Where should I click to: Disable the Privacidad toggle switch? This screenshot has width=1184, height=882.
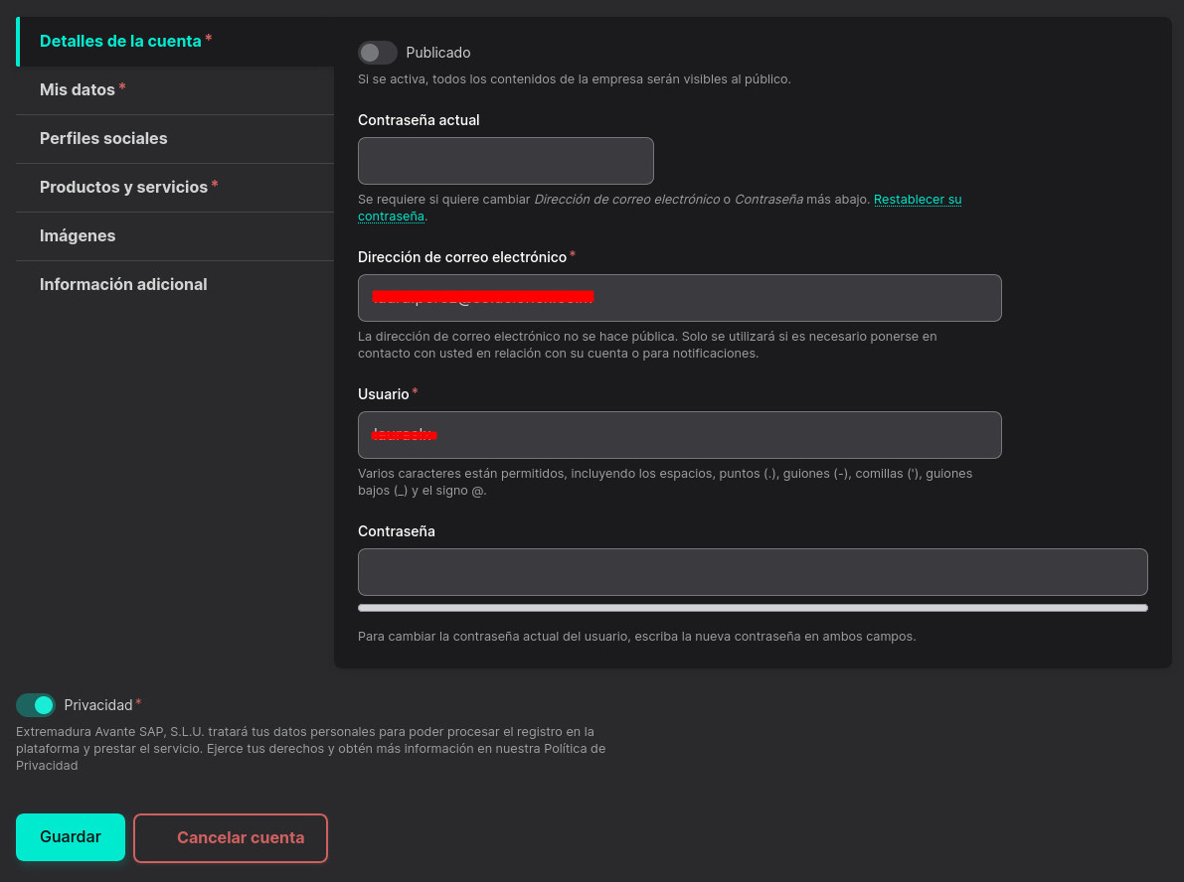[36, 705]
